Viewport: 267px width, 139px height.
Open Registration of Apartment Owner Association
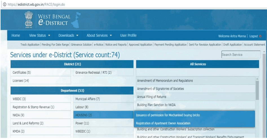point(194,123)
